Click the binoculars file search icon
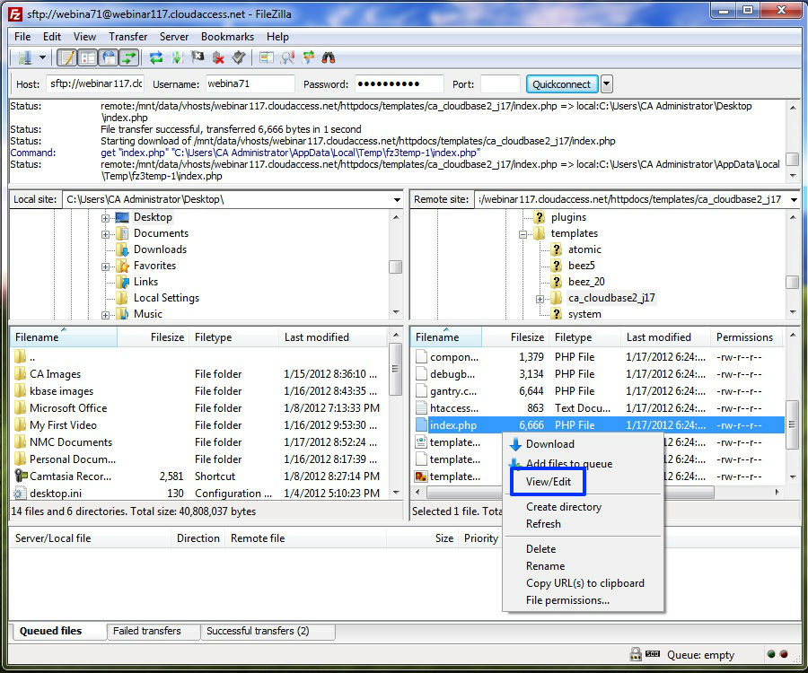808x673 pixels. tap(329, 57)
